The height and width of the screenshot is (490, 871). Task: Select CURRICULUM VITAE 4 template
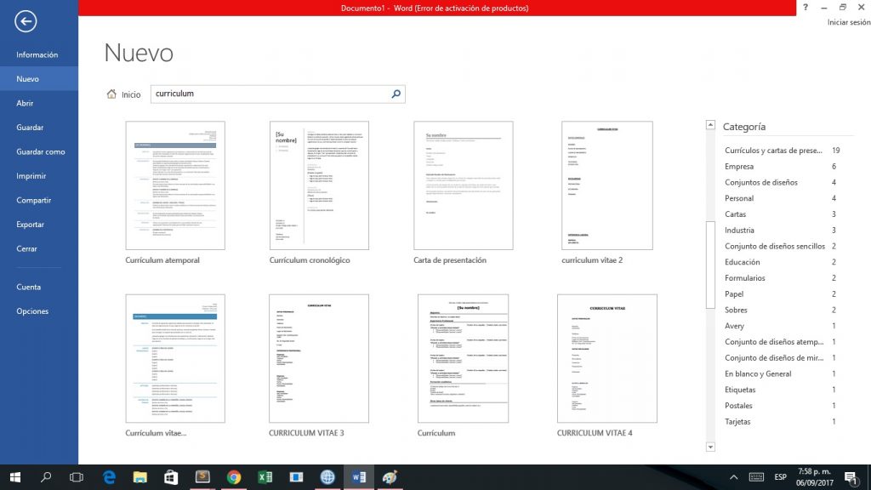click(607, 358)
